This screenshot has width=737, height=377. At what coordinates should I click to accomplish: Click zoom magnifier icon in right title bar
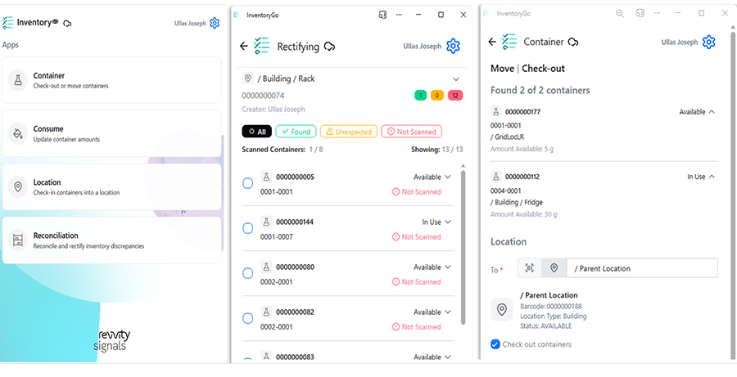619,14
